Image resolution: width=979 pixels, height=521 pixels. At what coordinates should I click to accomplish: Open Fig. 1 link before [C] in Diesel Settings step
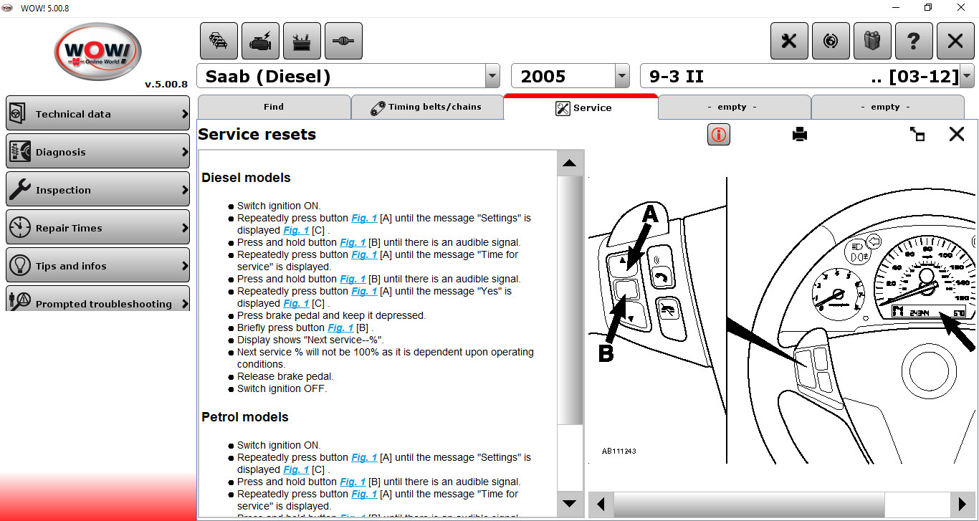coord(296,230)
